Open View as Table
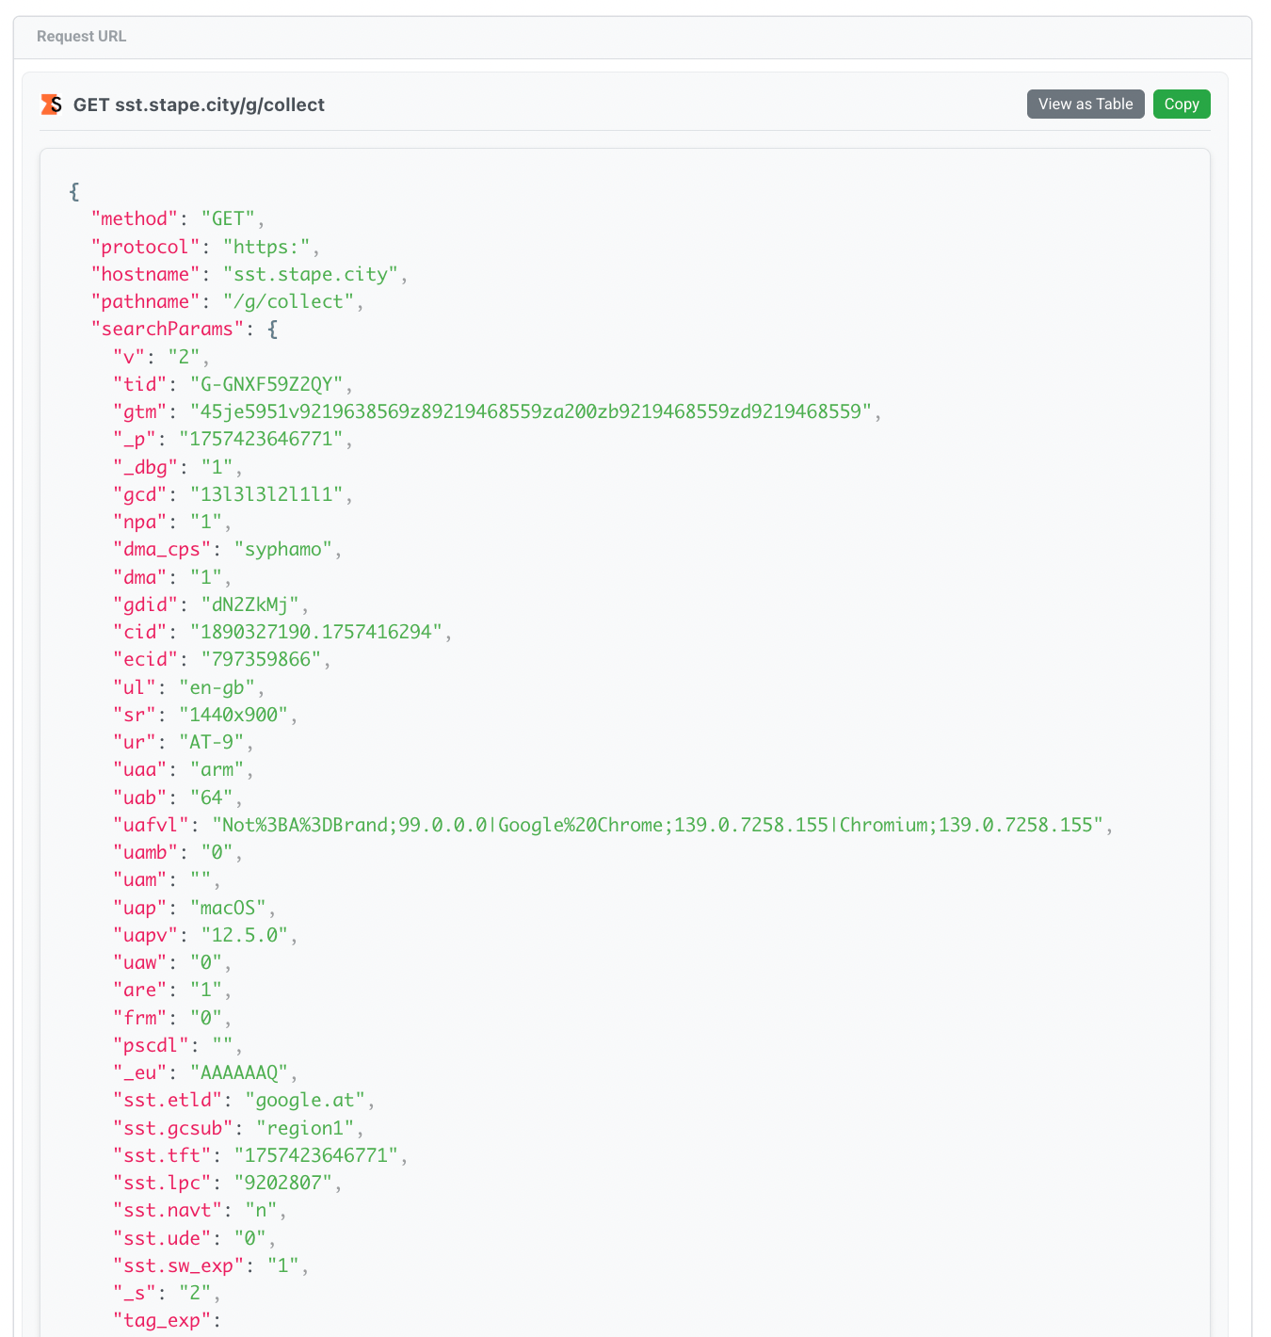This screenshot has width=1271, height=1337. [x=1086, y=105]
